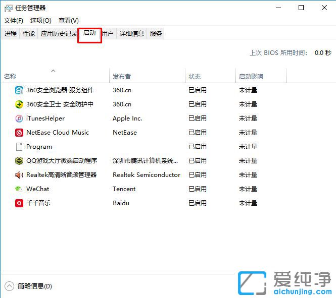Sort by the 状态 column header
The height and width of the screenshot is (298, 336).
pyautogui.click(x=210, y=76)
